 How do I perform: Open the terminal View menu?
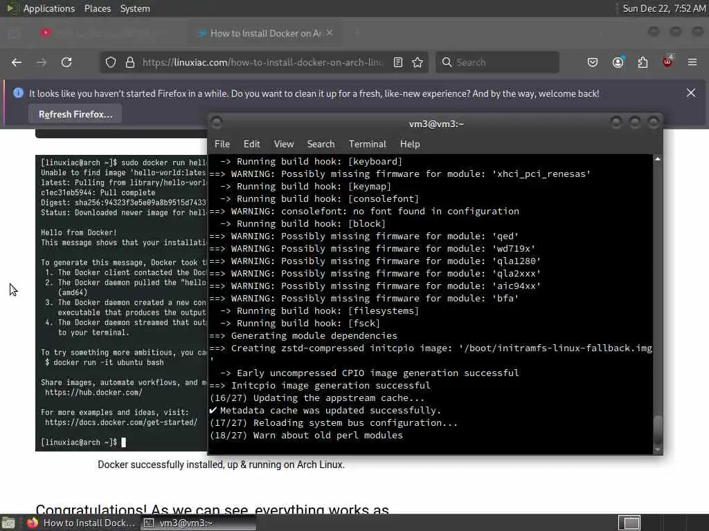[284, 144]
